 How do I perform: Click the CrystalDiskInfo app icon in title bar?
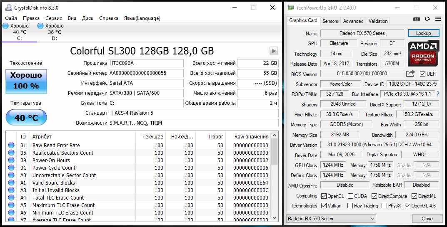tap(9, 7)
